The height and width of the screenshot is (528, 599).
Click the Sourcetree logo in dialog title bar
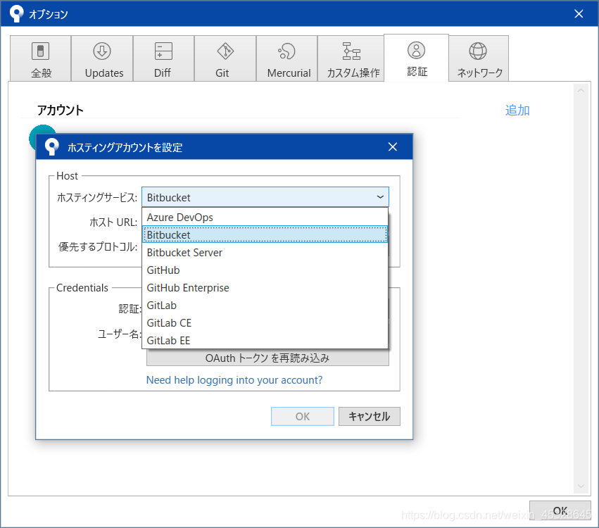click(51, 146)
